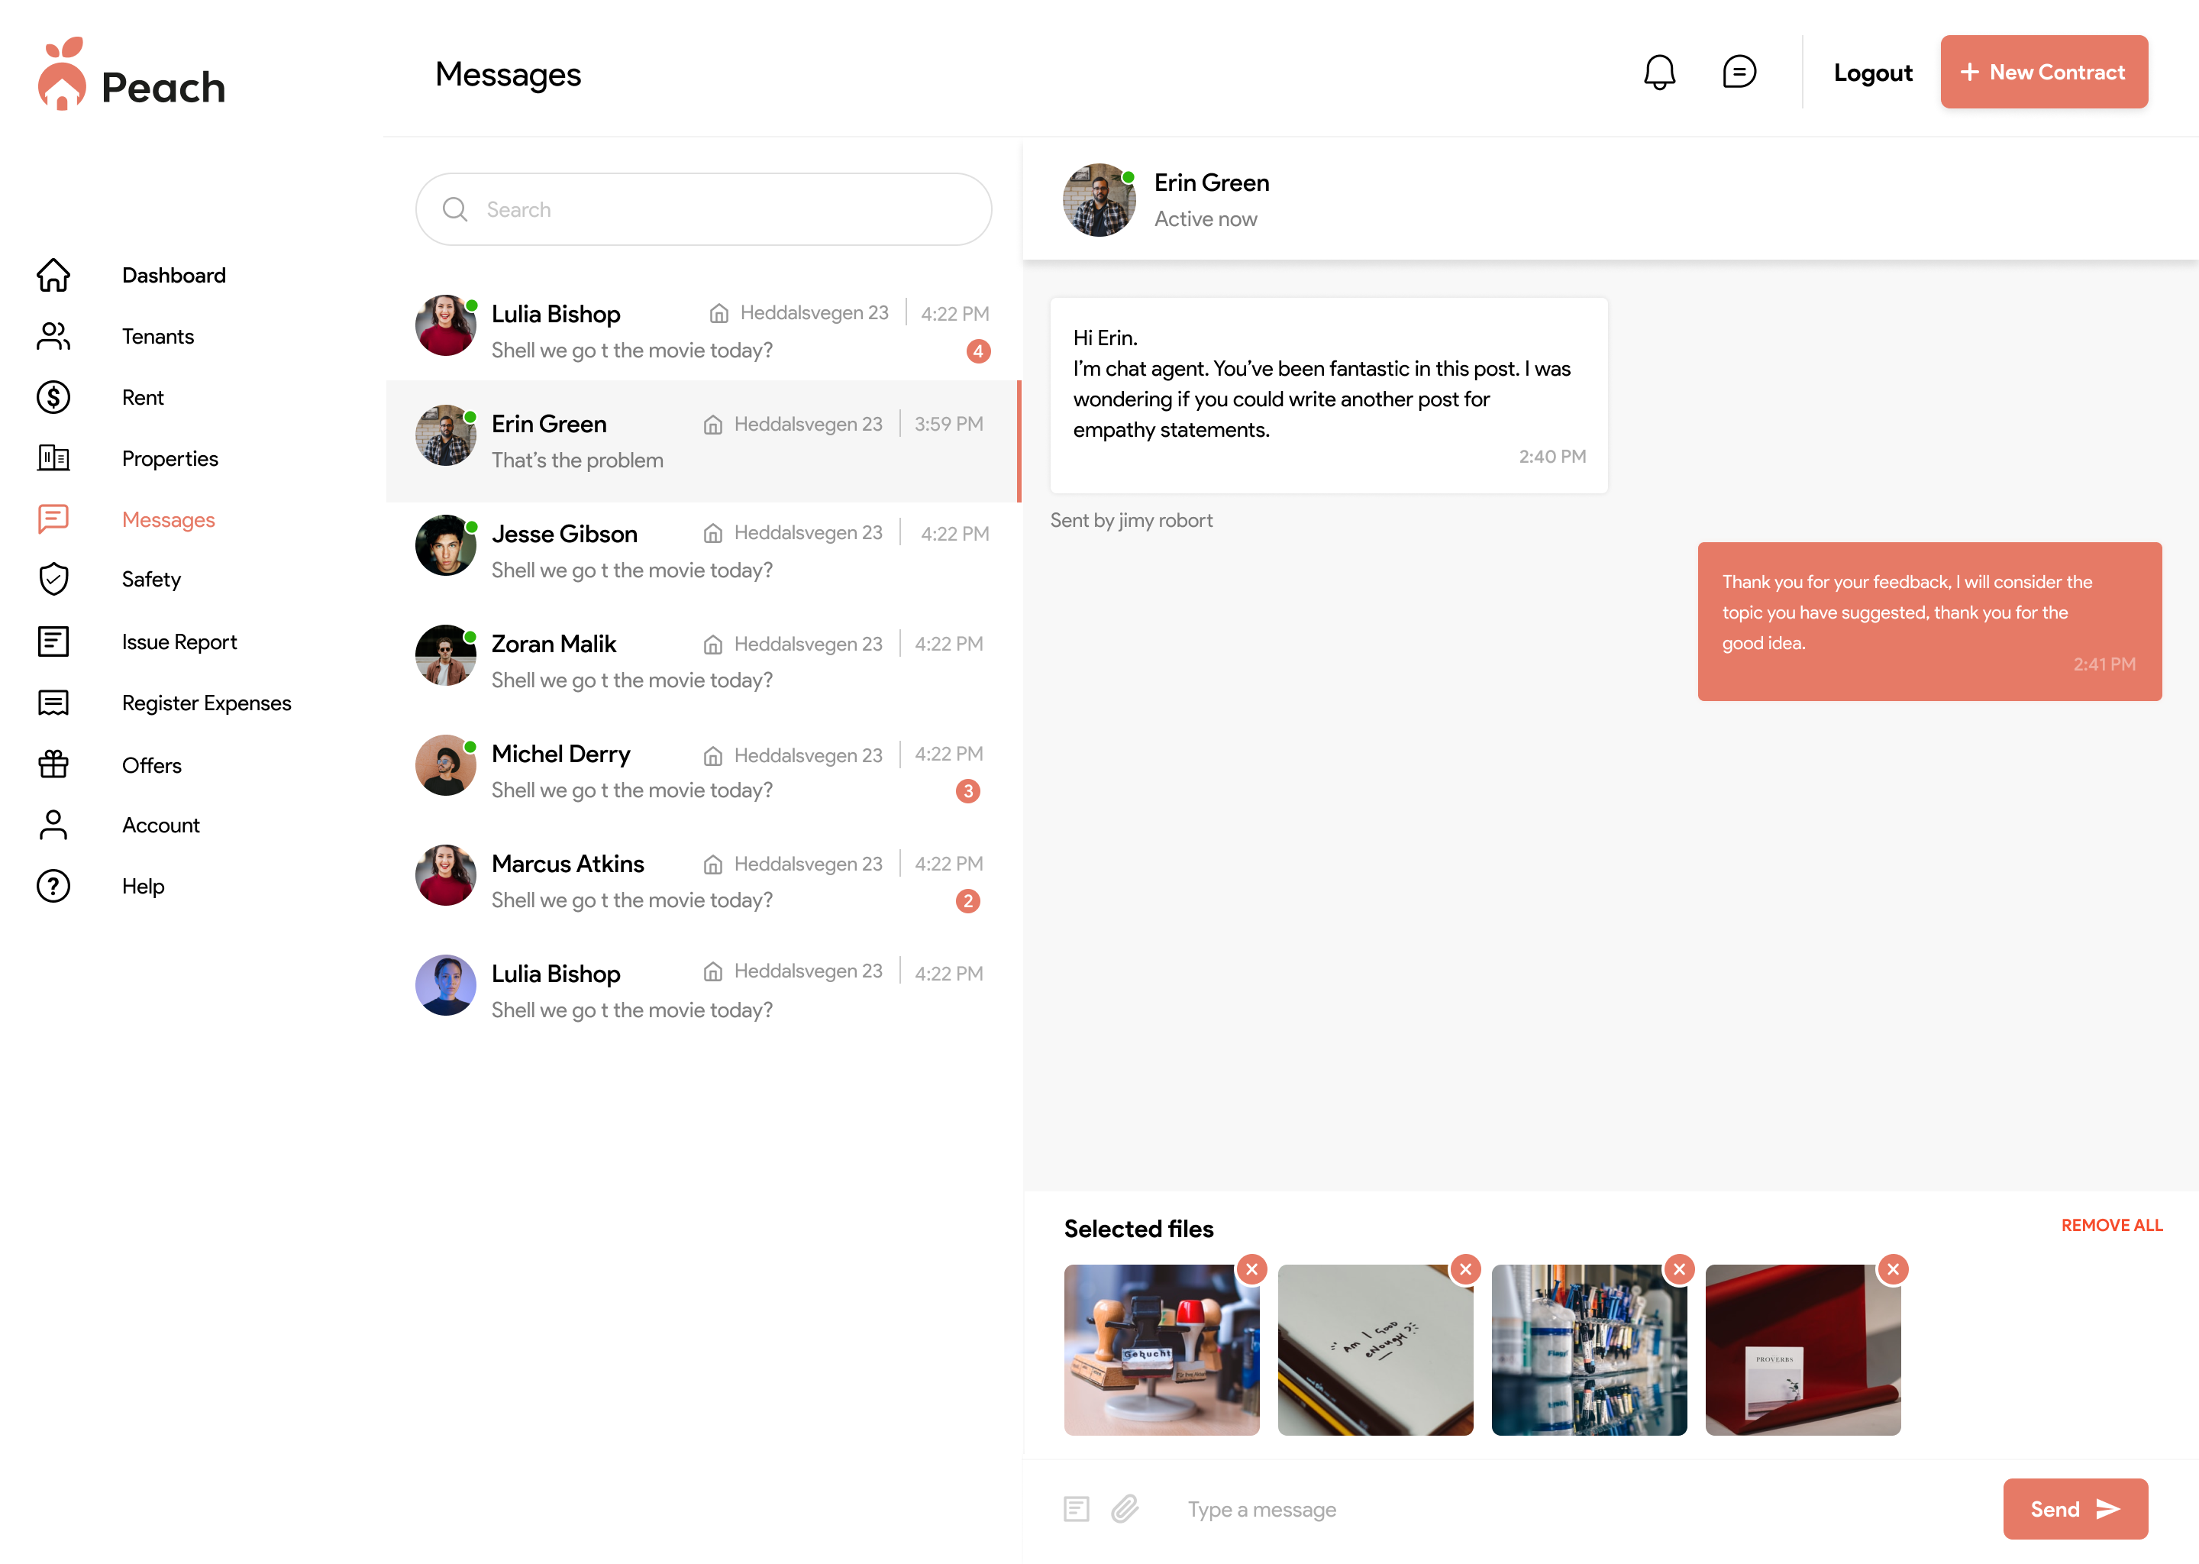Click the Search conversations field
This screenshot has height=1564, width=2199.
pyautogui.click(x=702, y=209)
